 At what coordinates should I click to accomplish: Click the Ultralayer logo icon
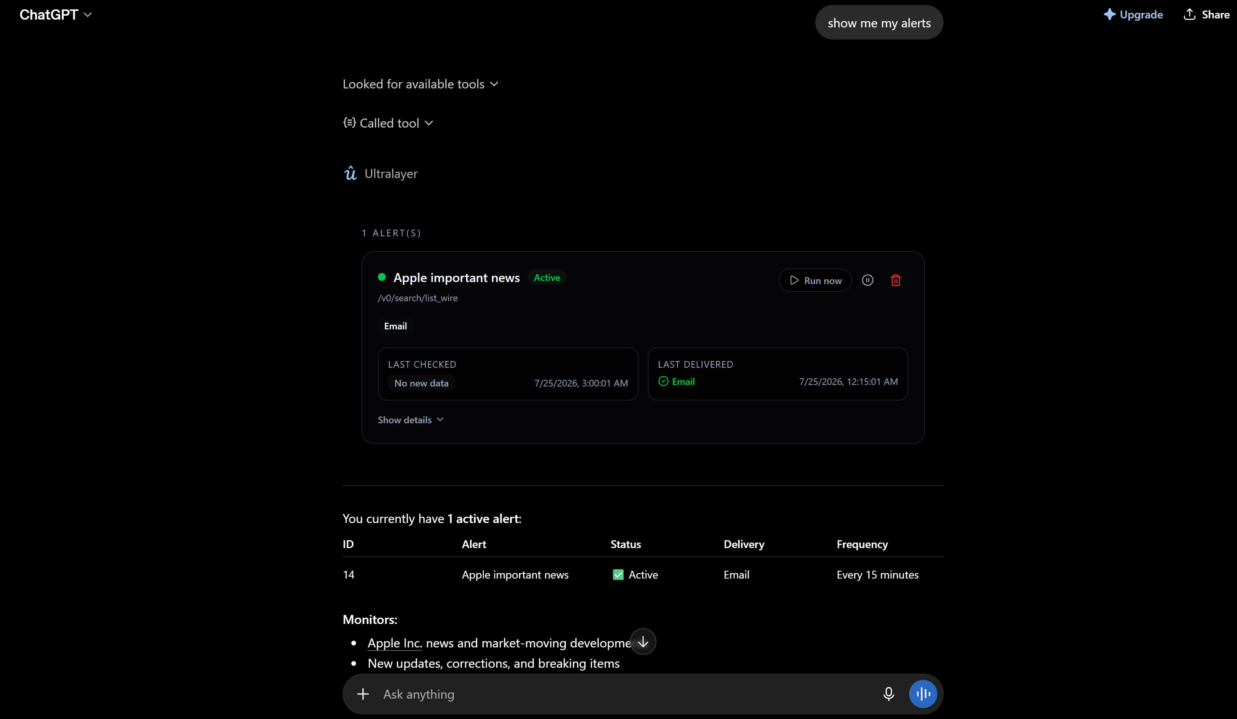350,173
